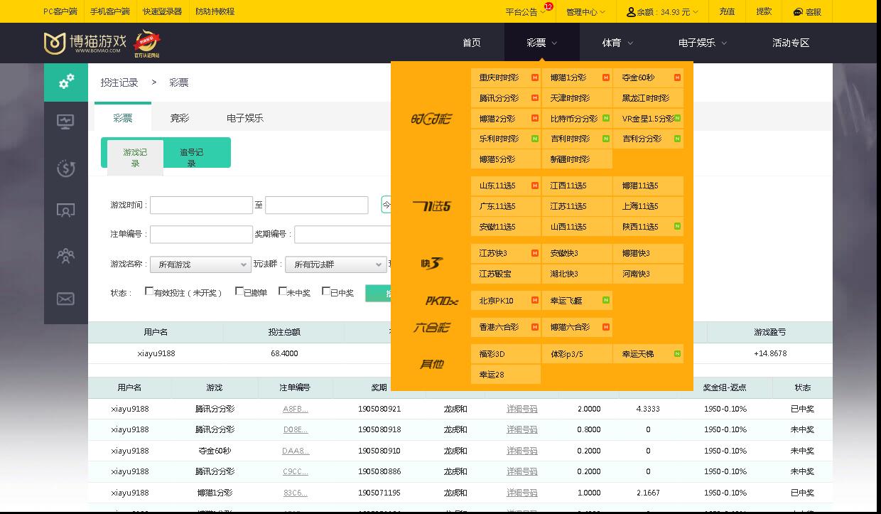
Task: Click the 客服 headset icon in the top bar
Action: click(796, 11)
